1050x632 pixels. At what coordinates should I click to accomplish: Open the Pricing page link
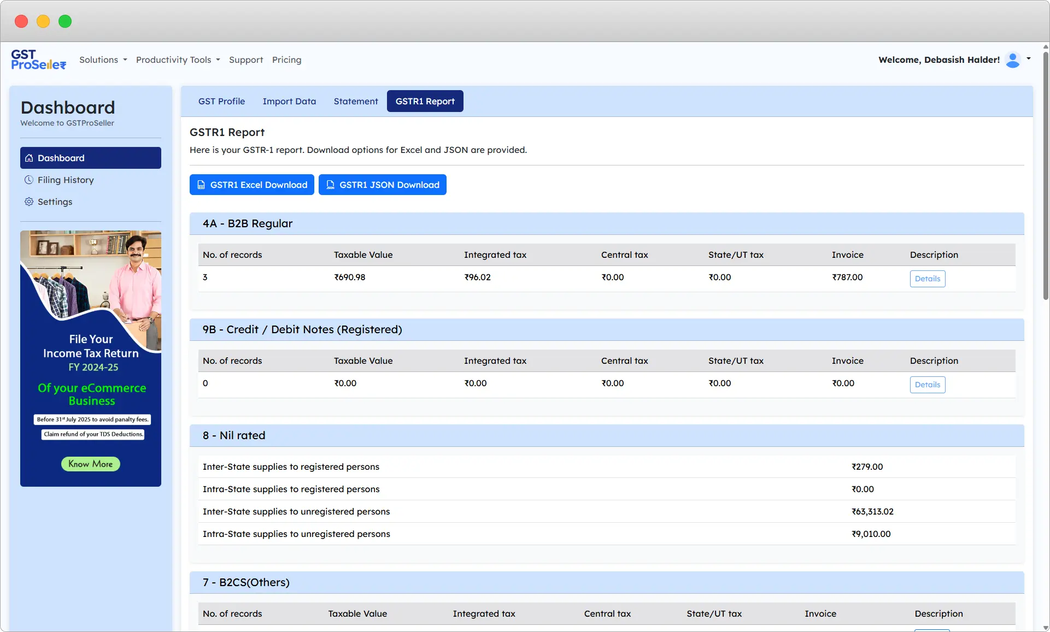click(x=286, y=60)
